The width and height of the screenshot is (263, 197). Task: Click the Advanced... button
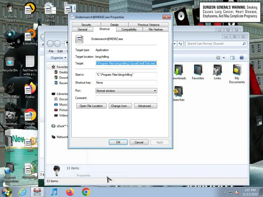tap(146, 106)
